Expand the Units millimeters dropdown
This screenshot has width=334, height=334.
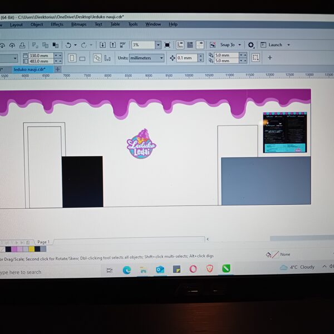[x=161, y=58]
